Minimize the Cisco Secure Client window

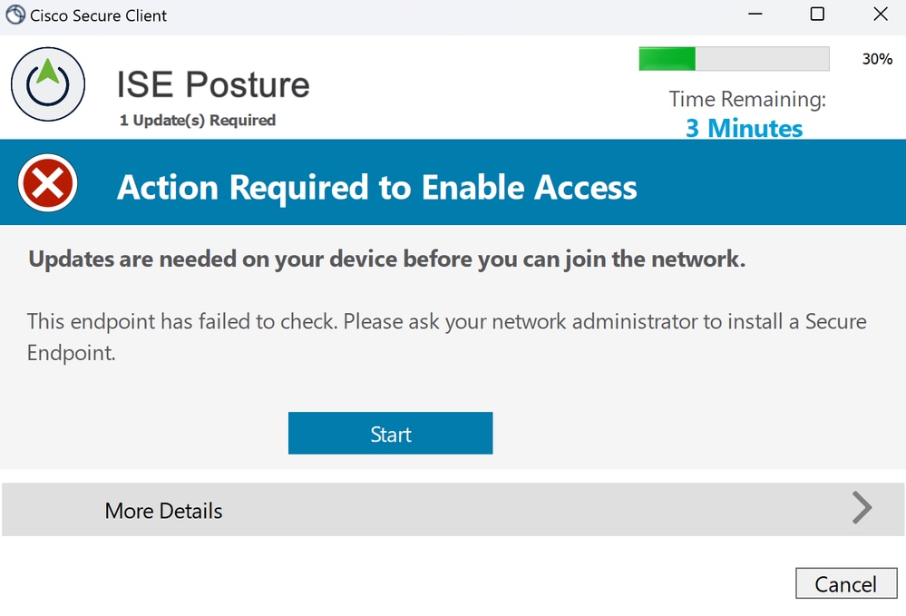click(755, 15)
